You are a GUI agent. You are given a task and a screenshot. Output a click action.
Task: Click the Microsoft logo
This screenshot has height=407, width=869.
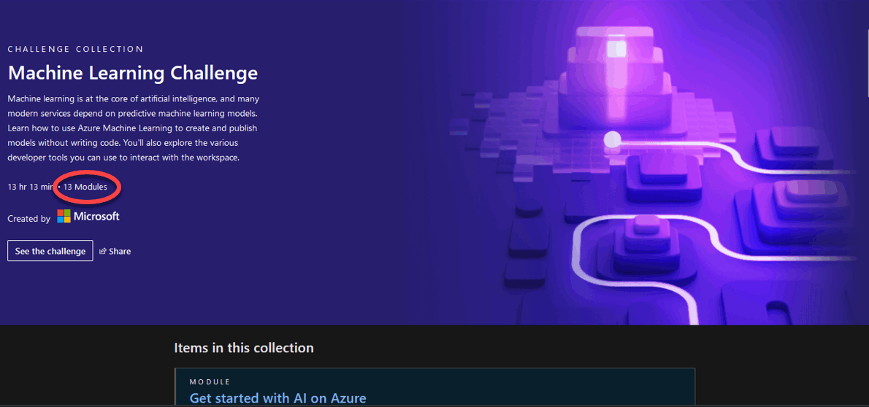coord(88,217)
